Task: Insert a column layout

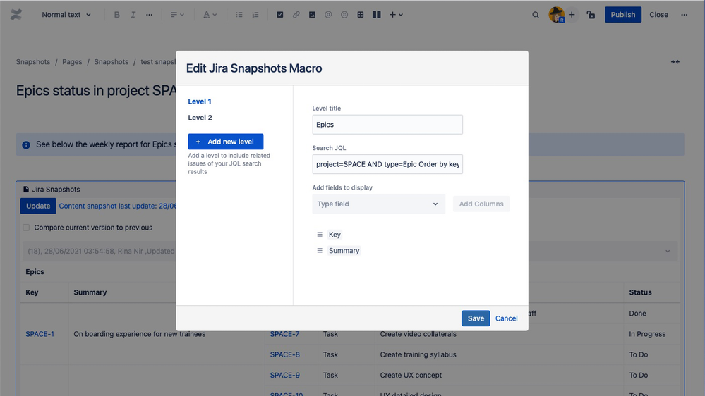Action: [377, 15]
